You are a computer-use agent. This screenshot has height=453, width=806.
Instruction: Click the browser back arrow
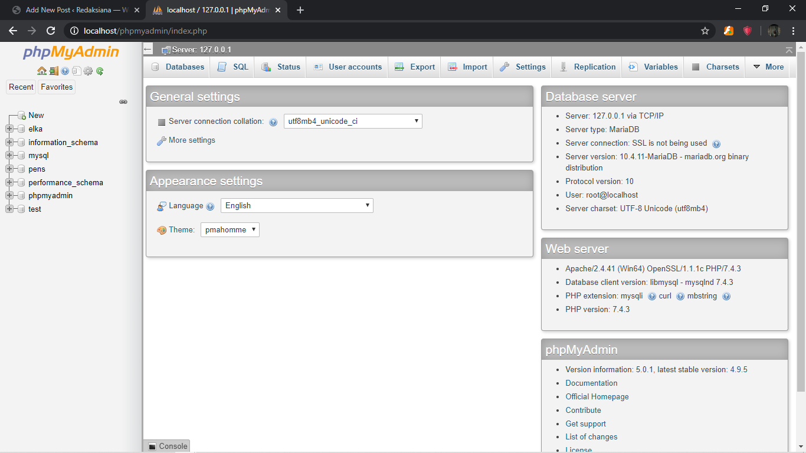(13, 31)
